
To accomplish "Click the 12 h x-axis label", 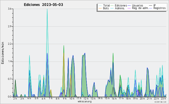I will coord(86,98).
